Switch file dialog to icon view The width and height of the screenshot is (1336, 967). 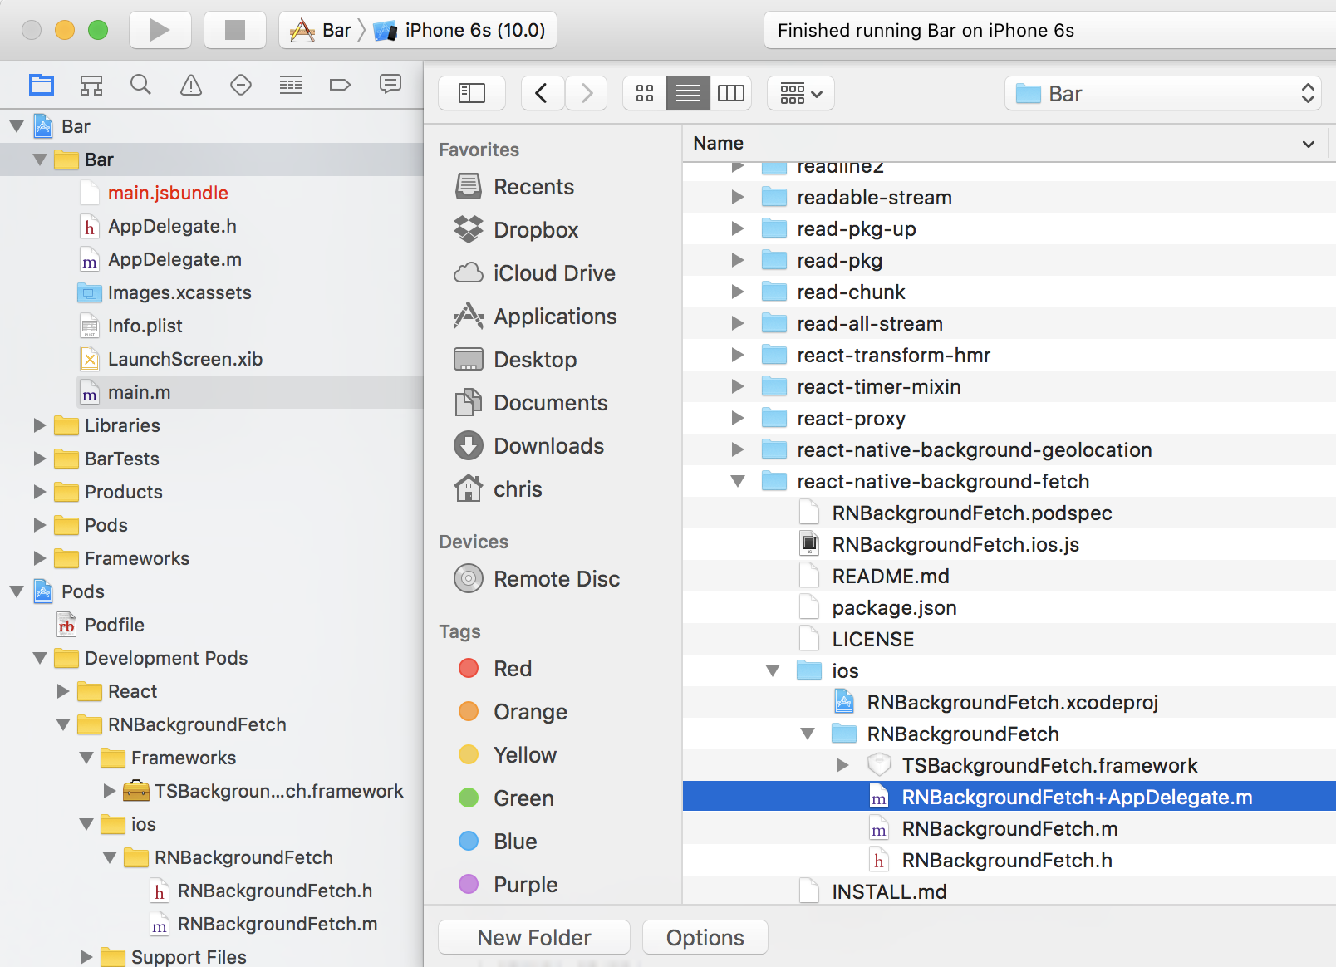point(645,93)
